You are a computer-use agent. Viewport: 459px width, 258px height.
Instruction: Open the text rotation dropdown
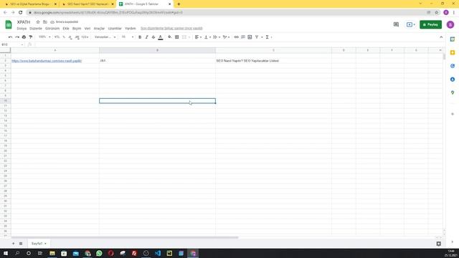226,37
